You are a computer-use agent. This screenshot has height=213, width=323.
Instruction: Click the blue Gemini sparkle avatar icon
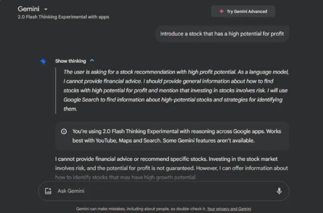[43, 61]
